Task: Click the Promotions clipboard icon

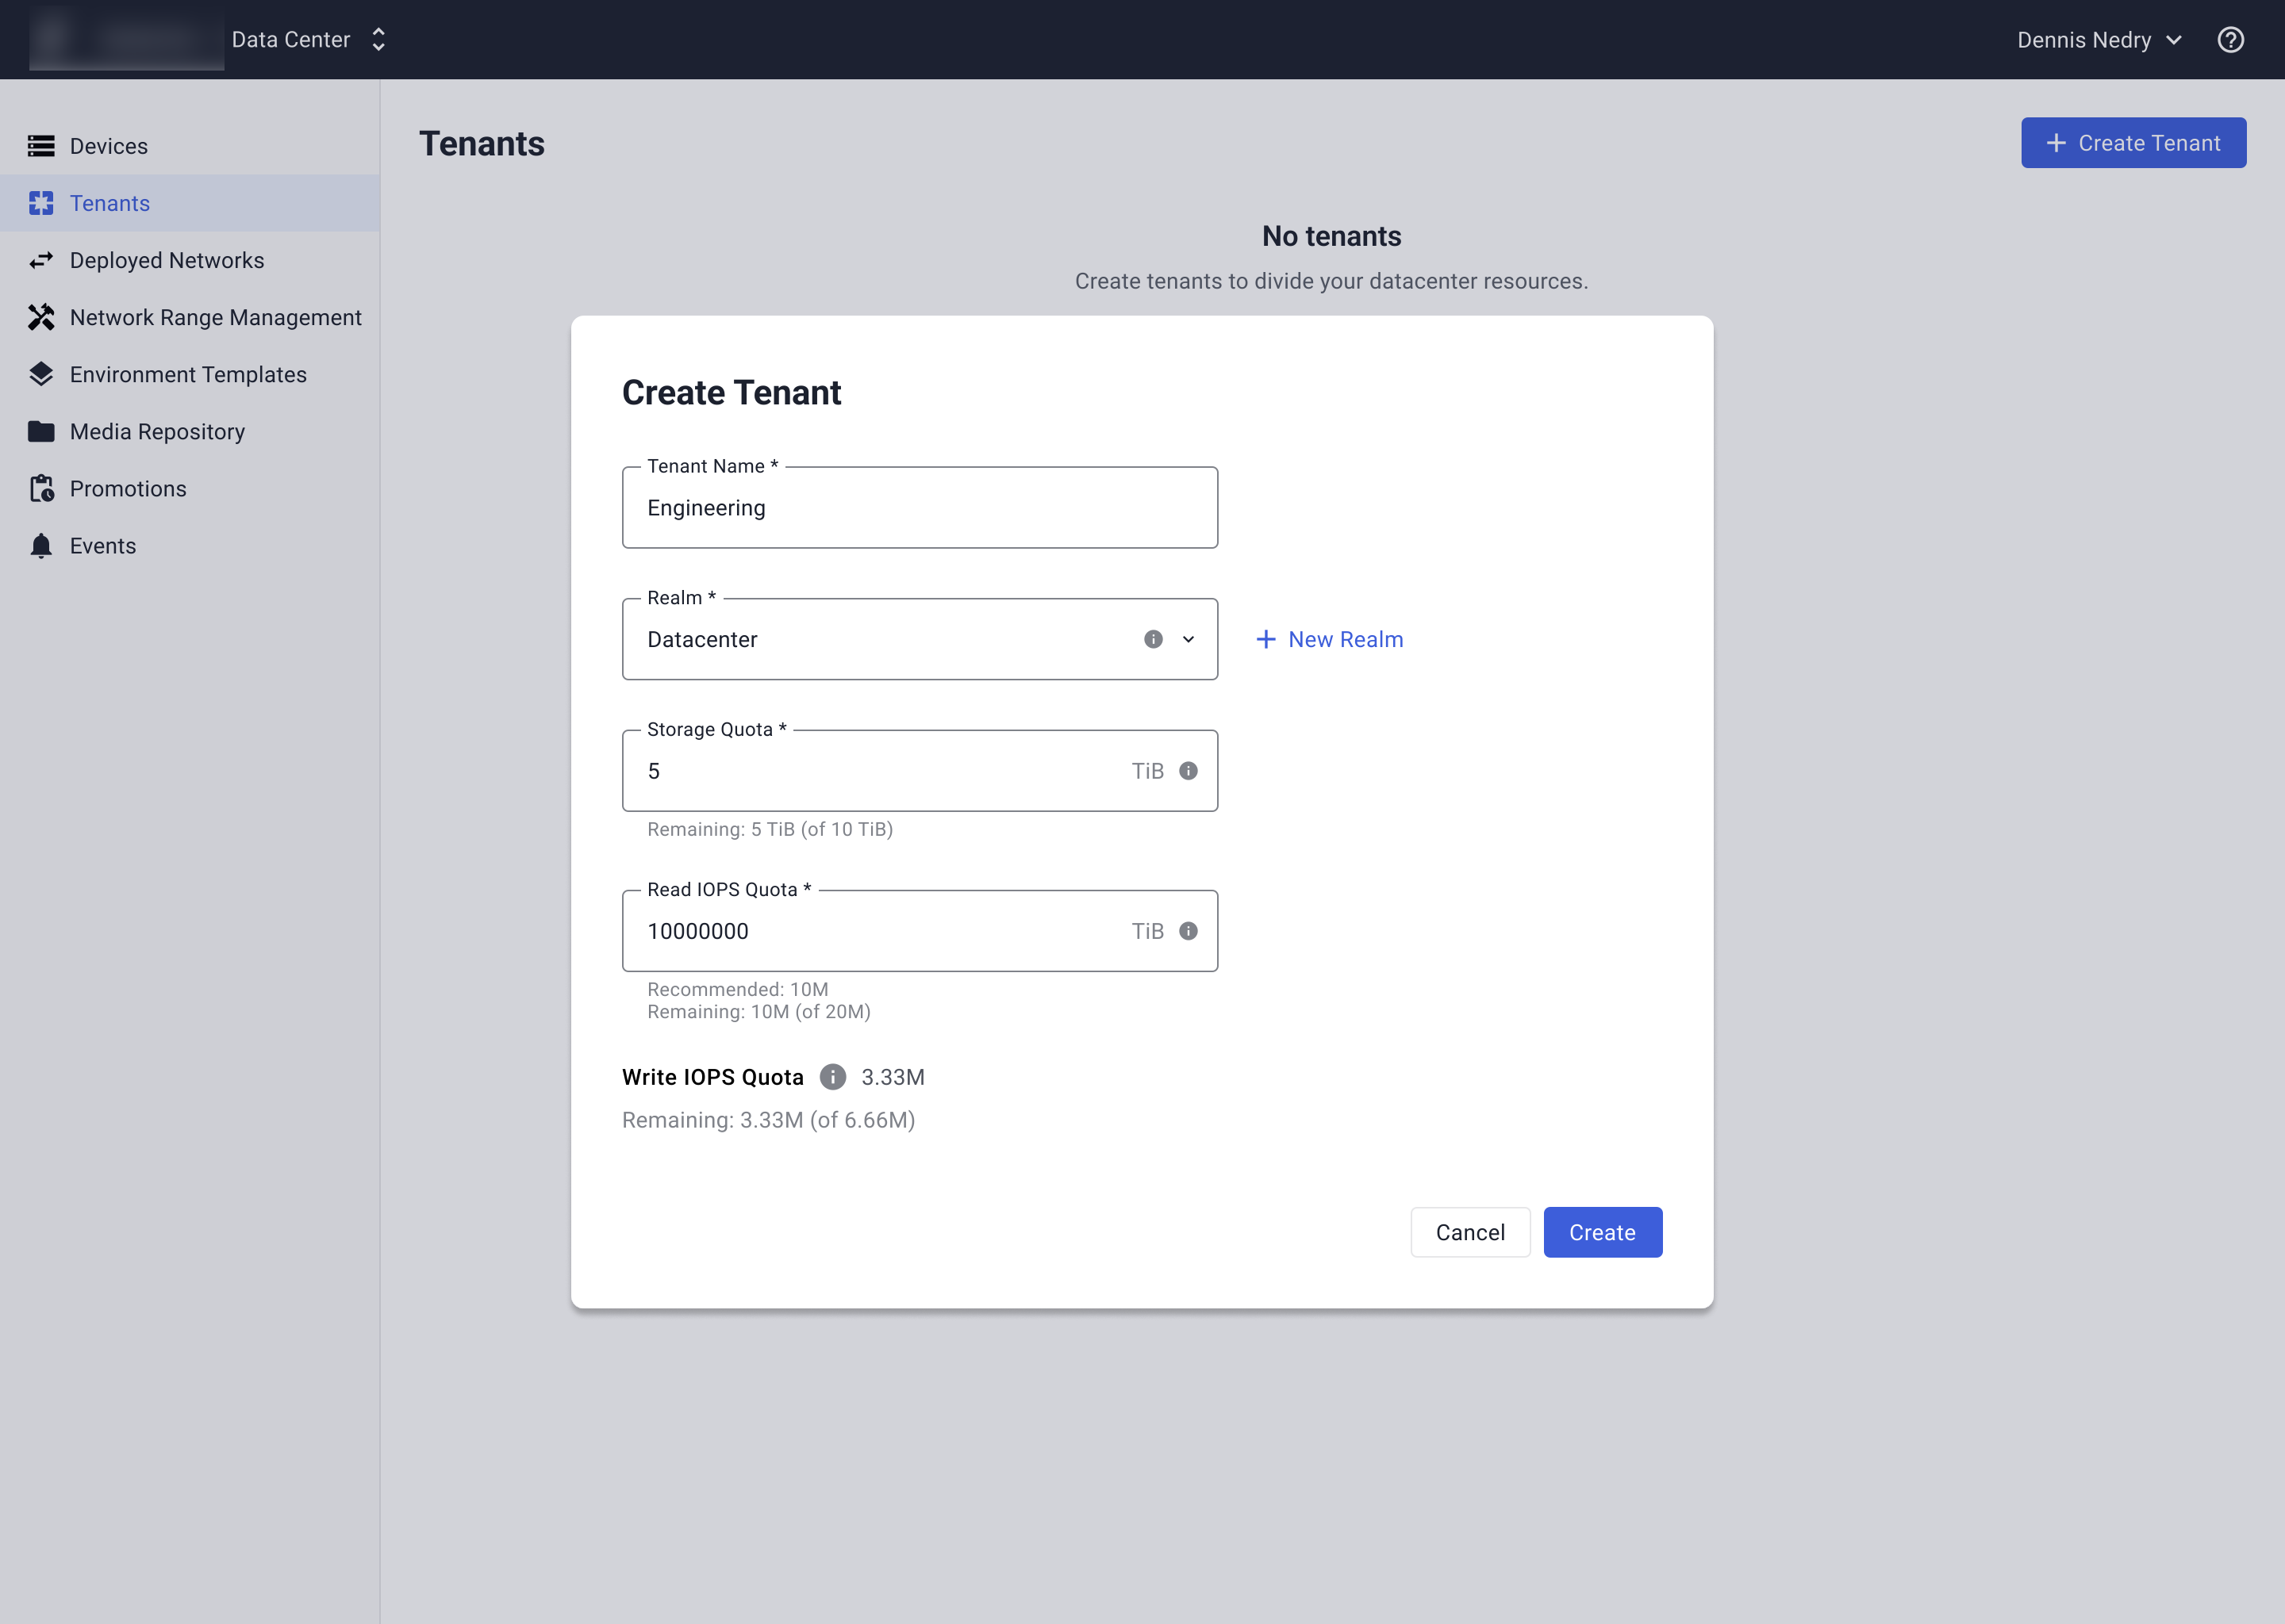Action: click(x=41, y=489)
